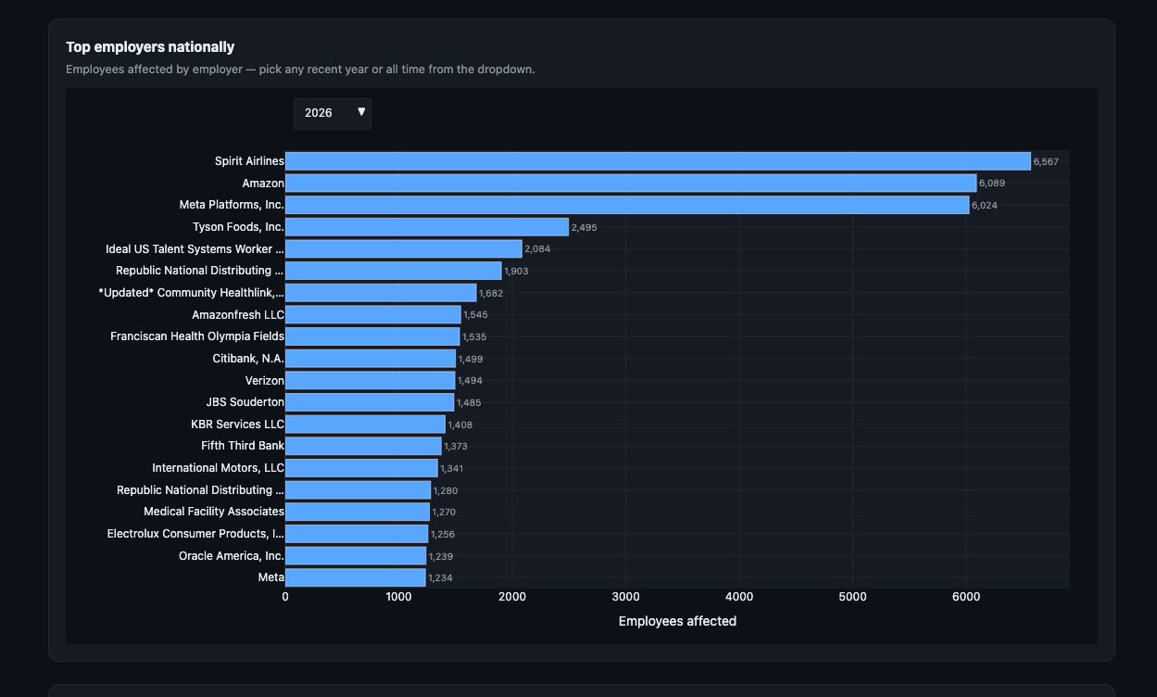
Task: Click the 6000 x-axis tick label
Action: (x=966, y=598)
